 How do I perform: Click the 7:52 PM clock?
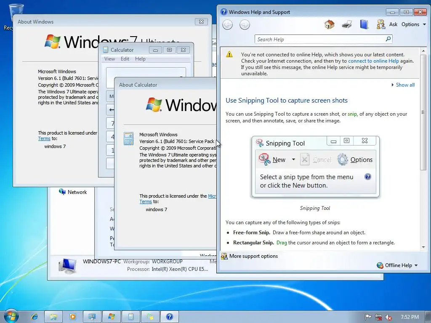[410, 317]
